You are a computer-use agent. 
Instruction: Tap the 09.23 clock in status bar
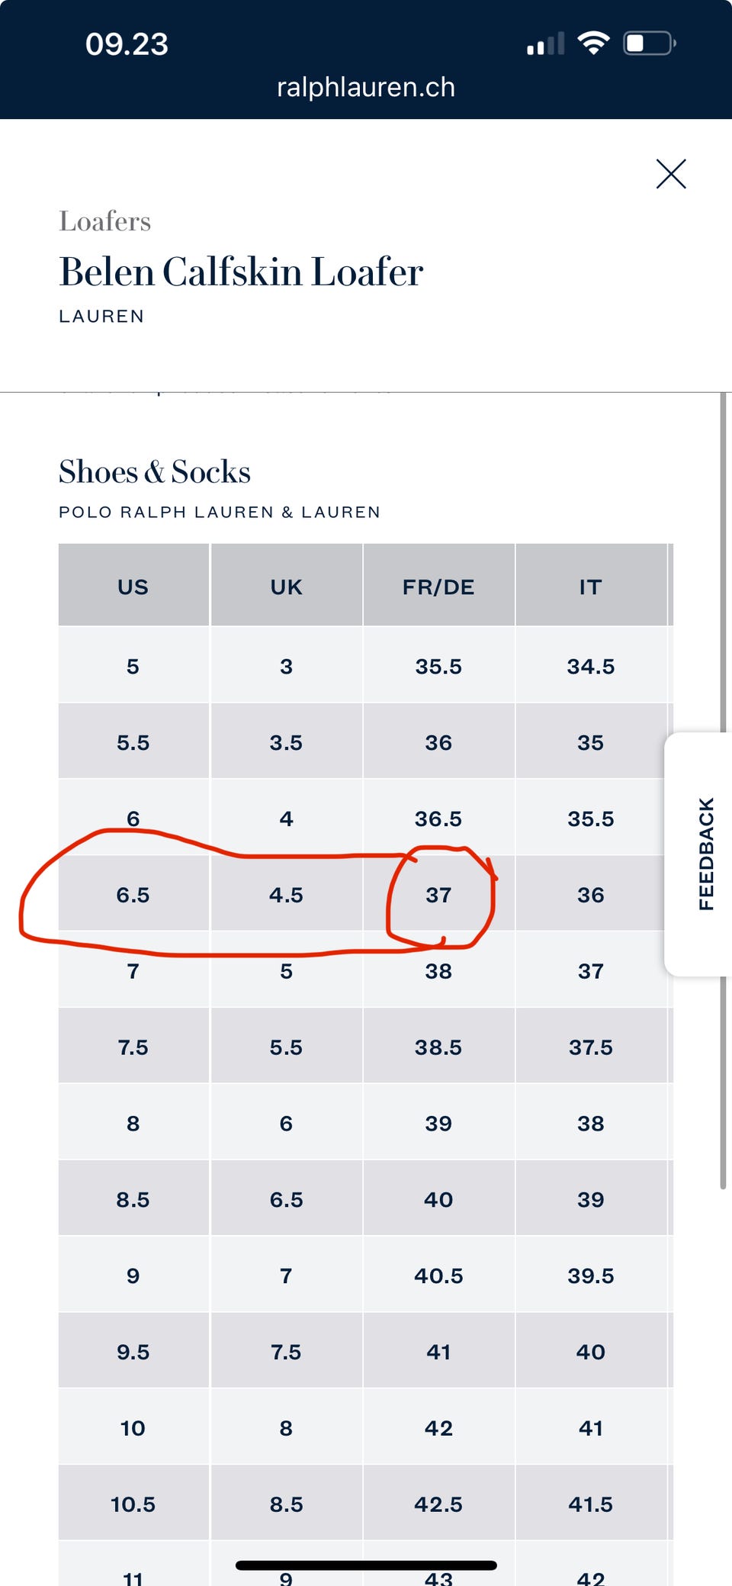(127, 44)
